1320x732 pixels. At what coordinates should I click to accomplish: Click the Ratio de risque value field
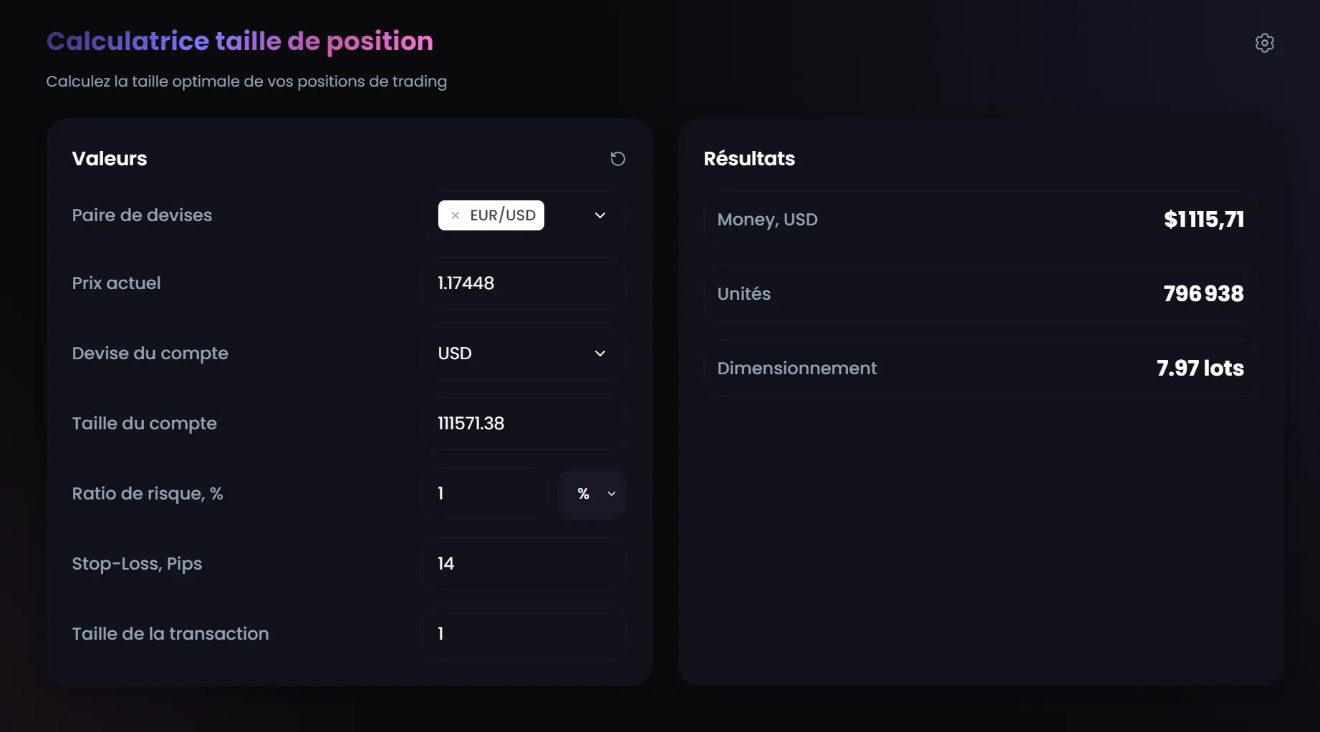485,494
